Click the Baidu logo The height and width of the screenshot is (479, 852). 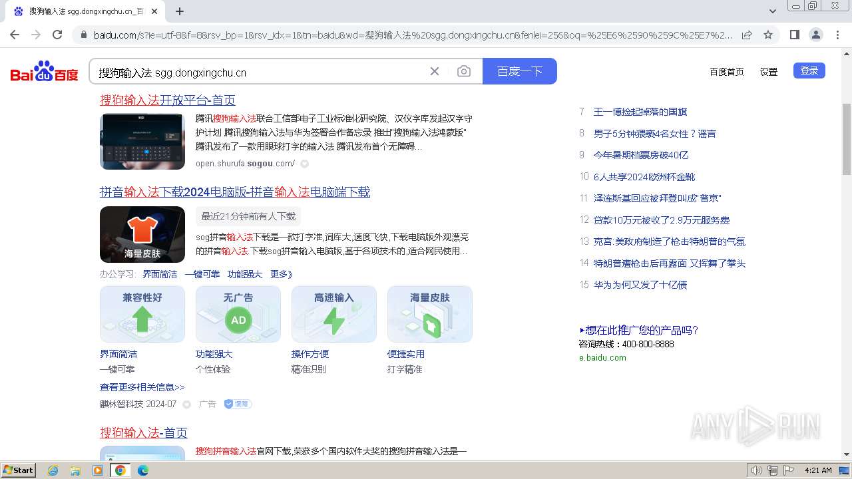(x=44, y=71)
